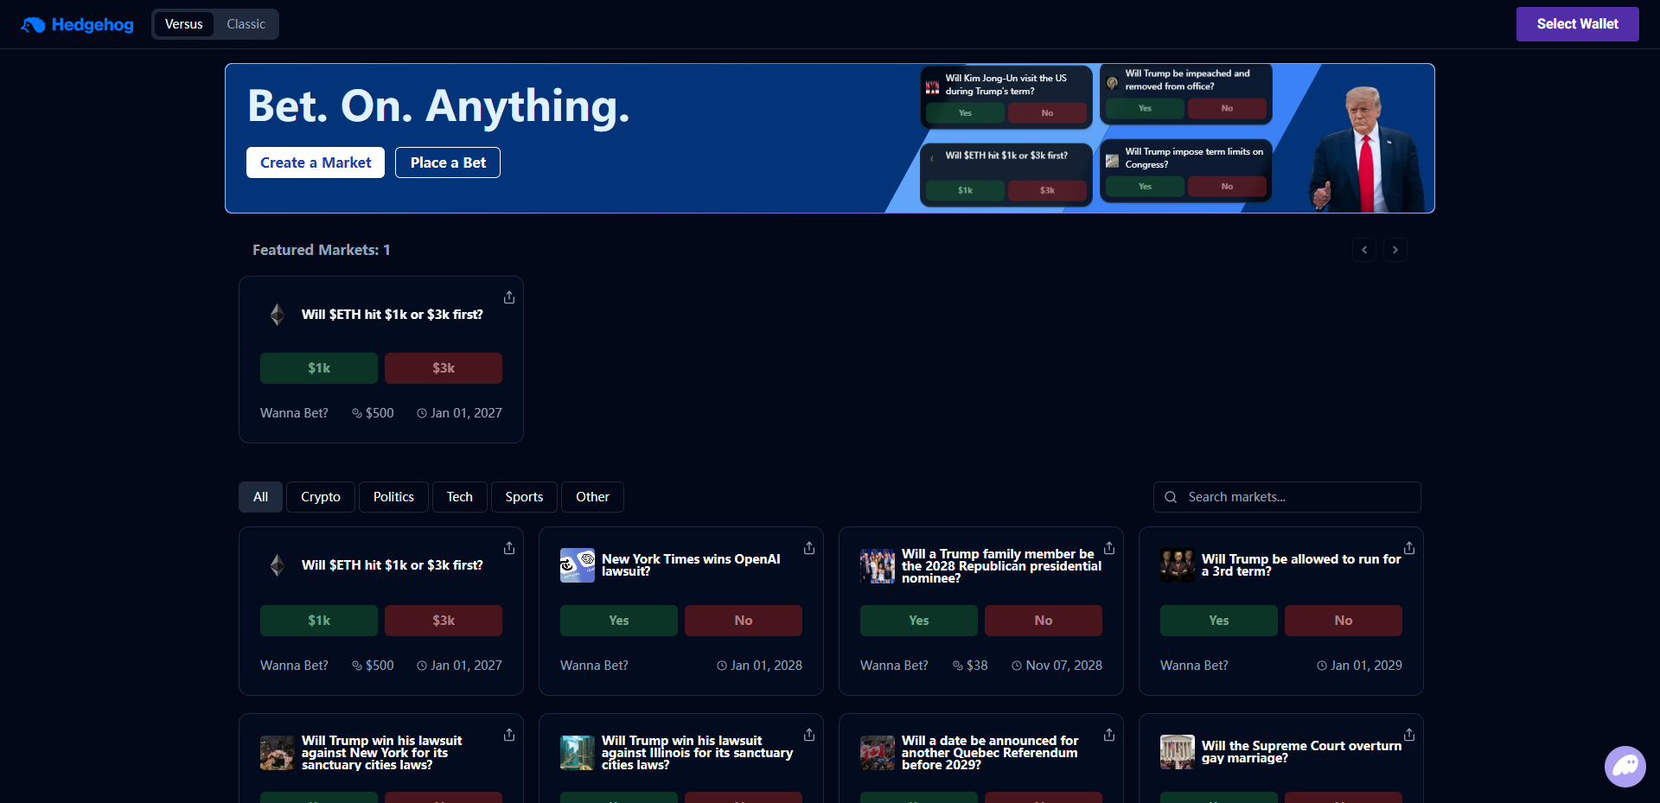
Task: Switch to Versus mode
Action: pyautogui.click(x=184, y=24)
